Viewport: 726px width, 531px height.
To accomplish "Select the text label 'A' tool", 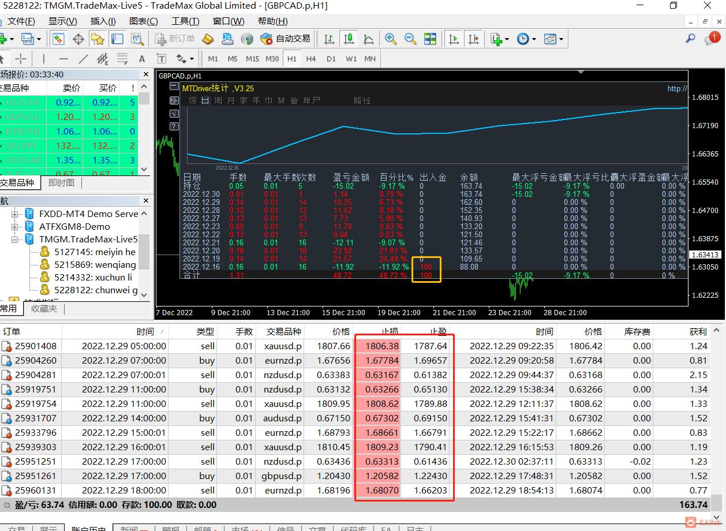I will pyautogui.click(x=141, y=59).
